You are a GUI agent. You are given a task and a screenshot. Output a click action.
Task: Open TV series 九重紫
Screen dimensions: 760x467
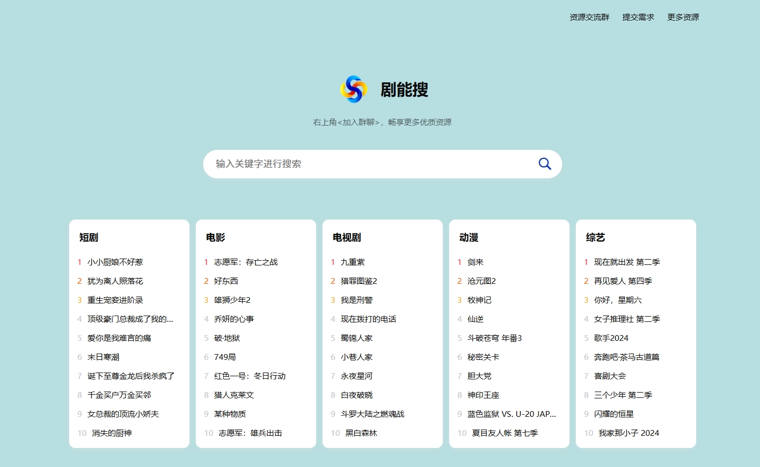[x=353, y=262]
